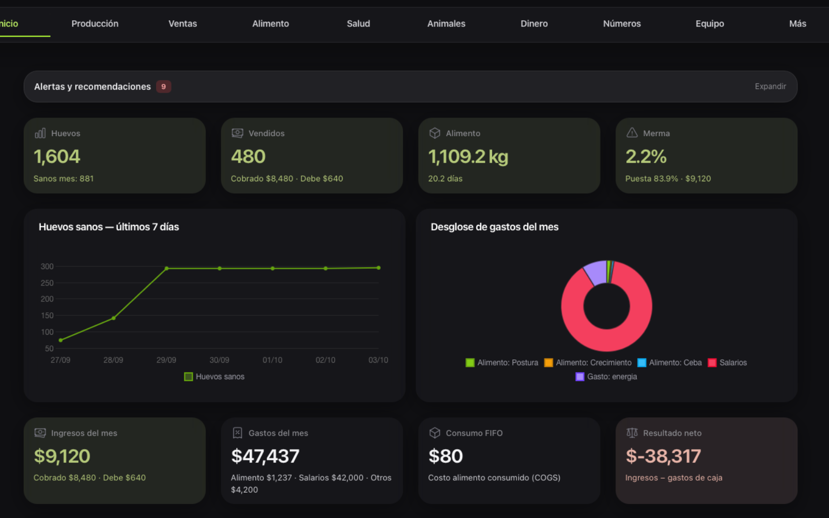Click the '20.2 días' text

445,179
